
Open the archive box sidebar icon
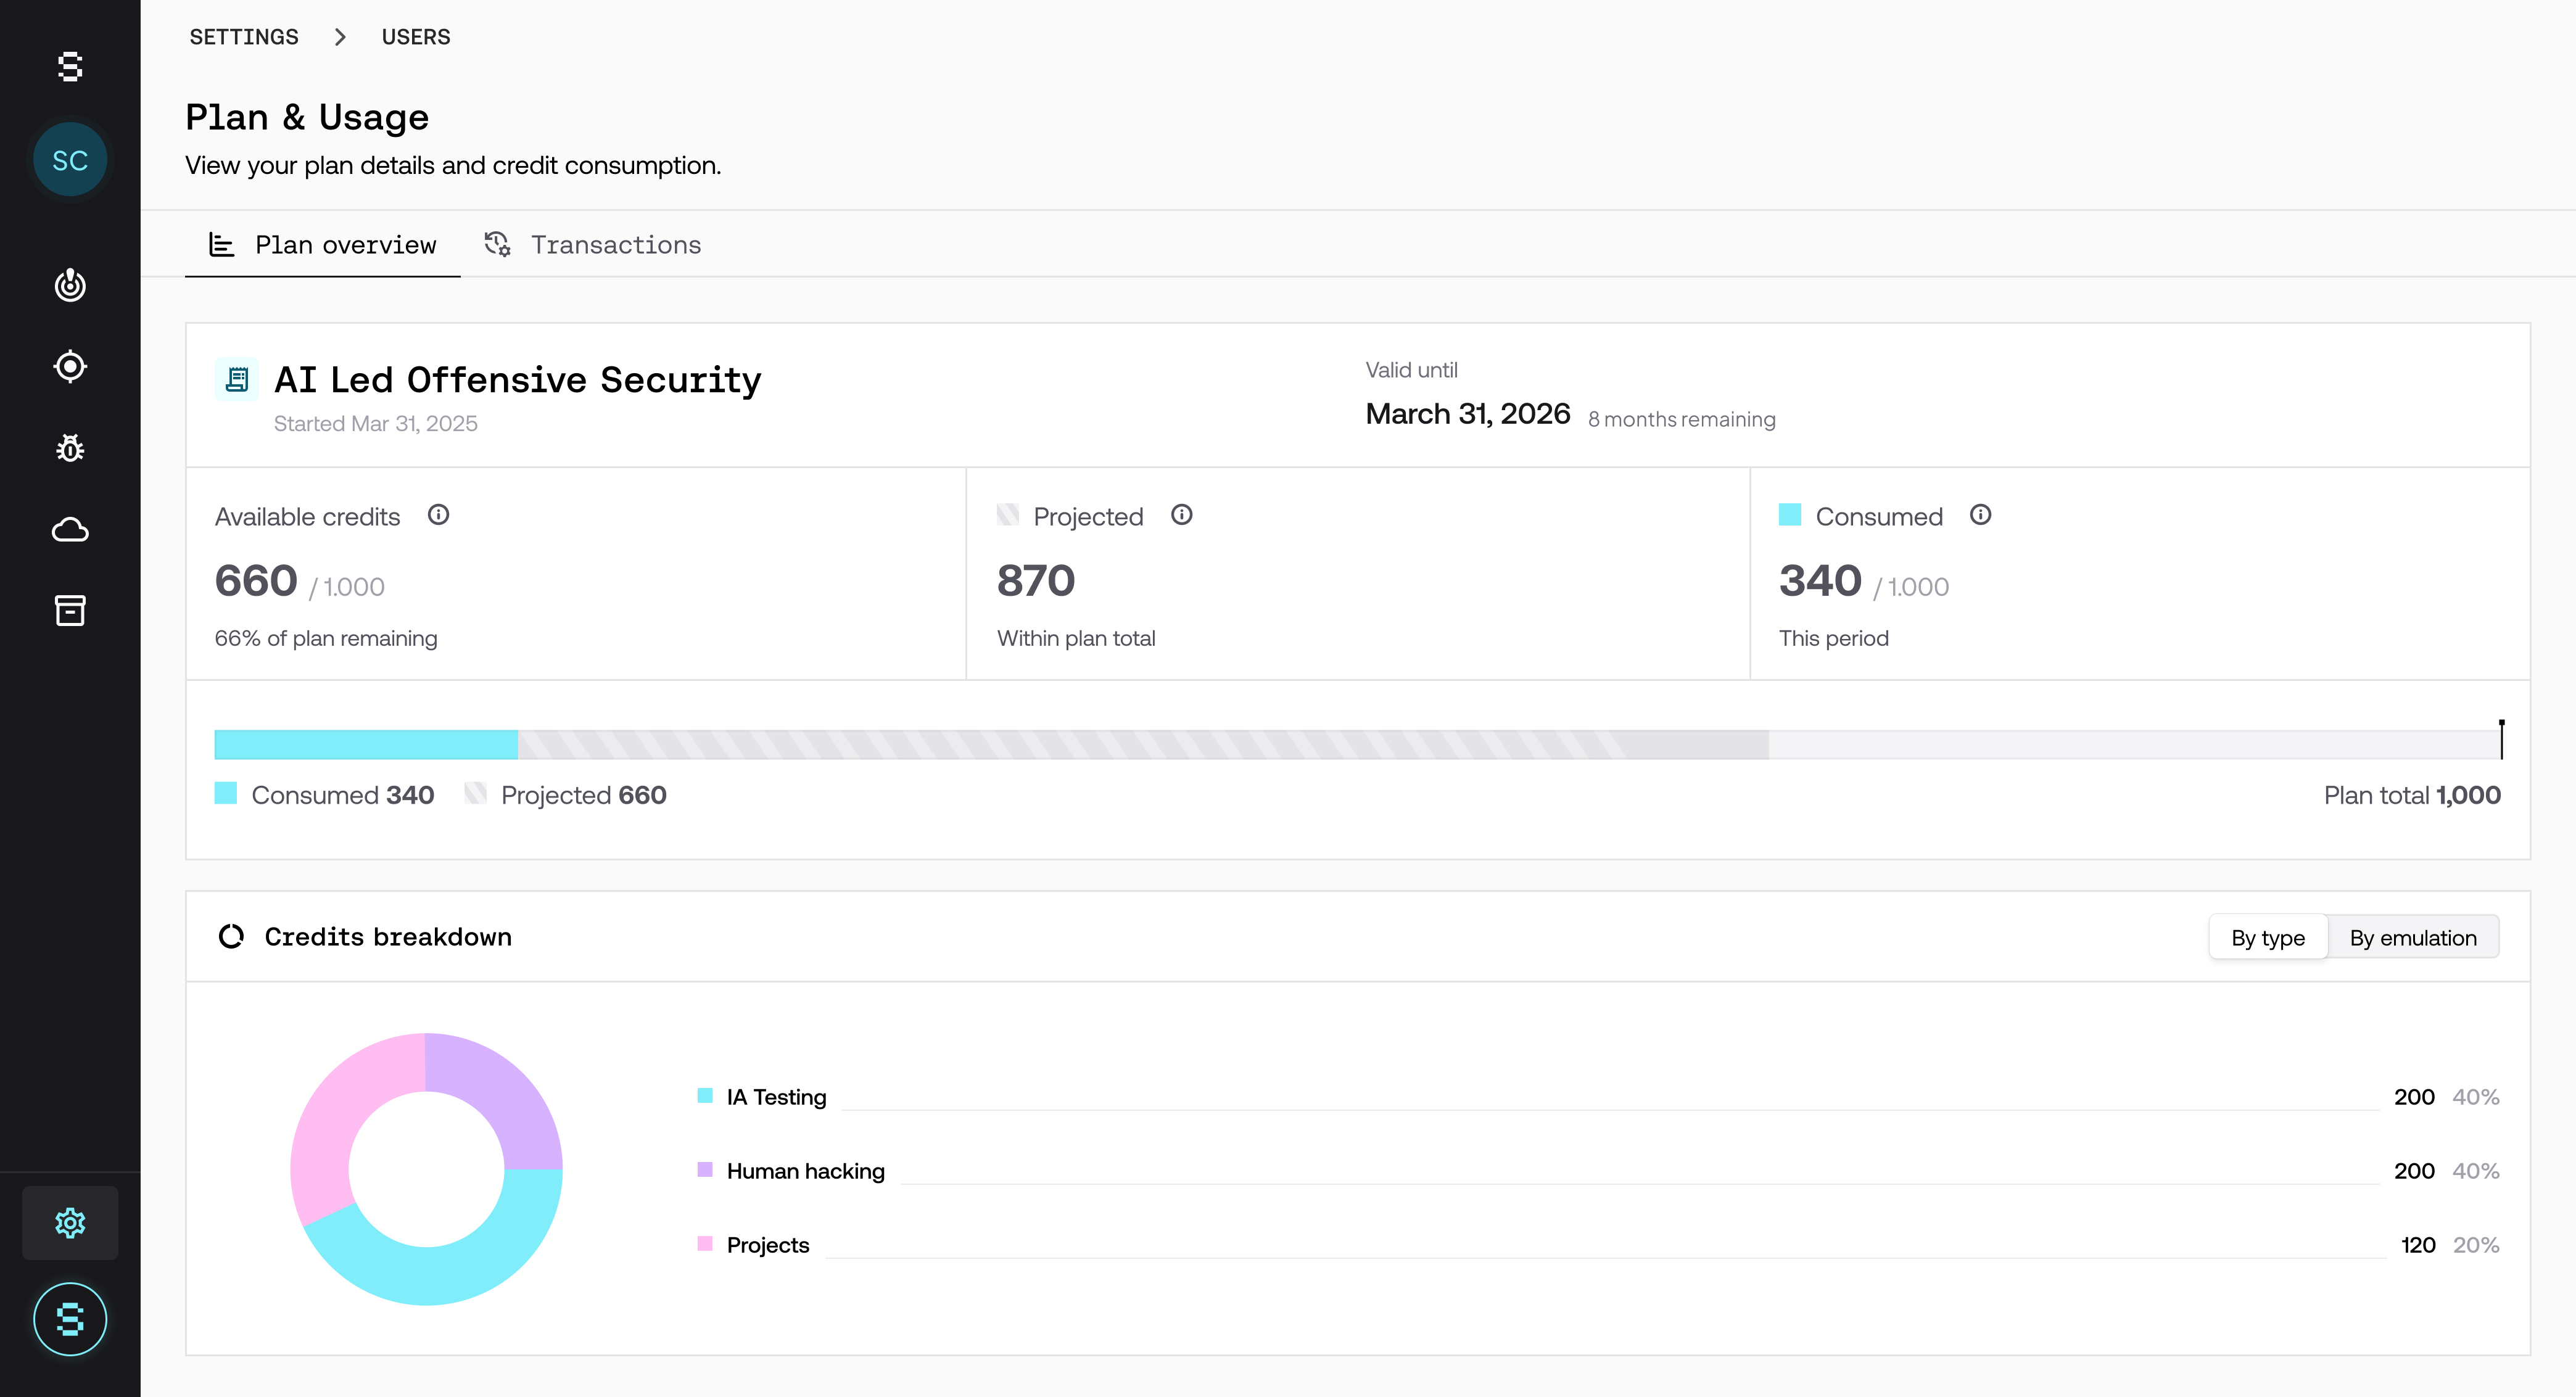pyautogui.click(x=70, y=610)
